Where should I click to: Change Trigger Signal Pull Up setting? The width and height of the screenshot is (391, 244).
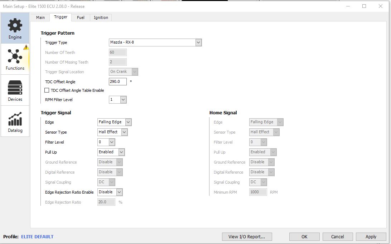click(x=111, y=152)
